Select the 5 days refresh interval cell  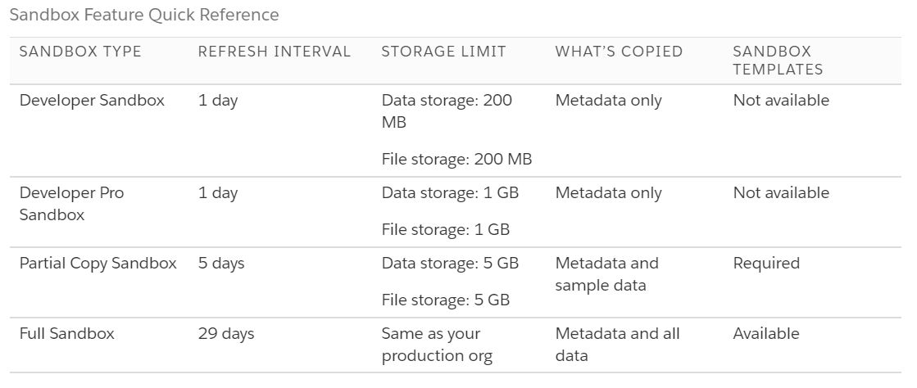click(221, 264)
